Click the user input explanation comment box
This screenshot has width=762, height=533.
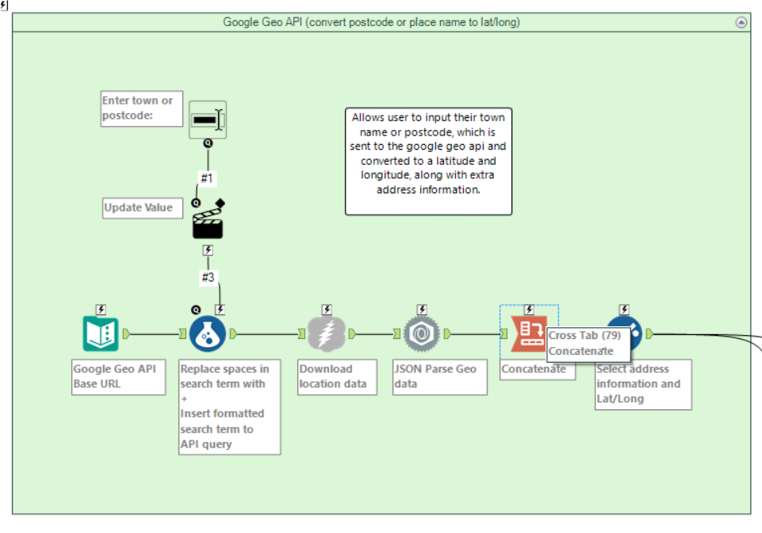pos(428,157)
